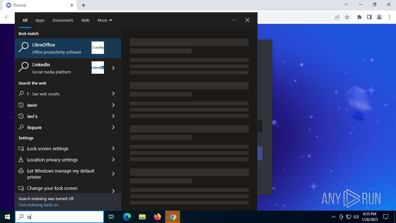Bookmark this page with star icon

(x=347, y=17)
